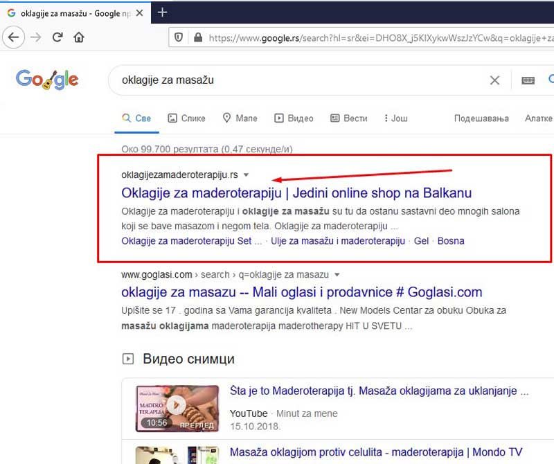Open 'Oklagije za maderoterapiju | Jedini online shop' result

click(296, 193)
